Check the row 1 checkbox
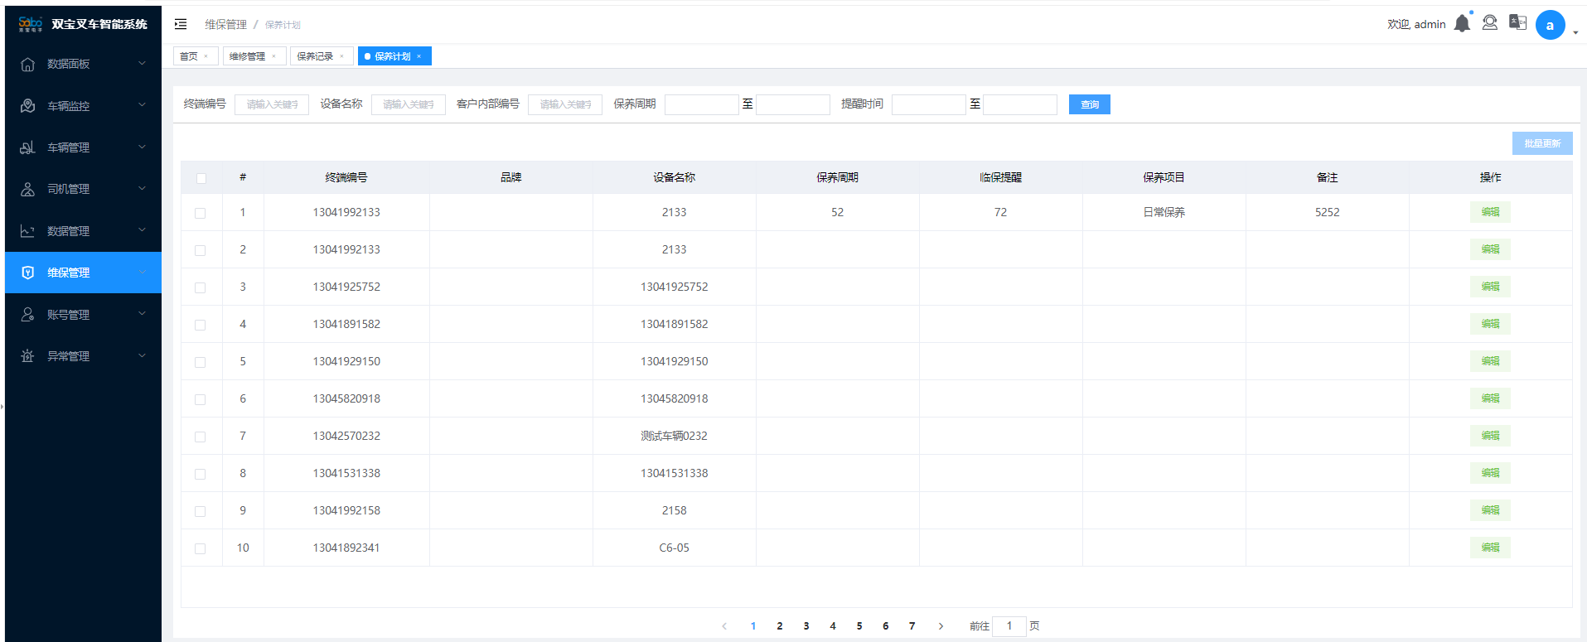This screenshot has height=642, width=1587. (x=200, y=213)
